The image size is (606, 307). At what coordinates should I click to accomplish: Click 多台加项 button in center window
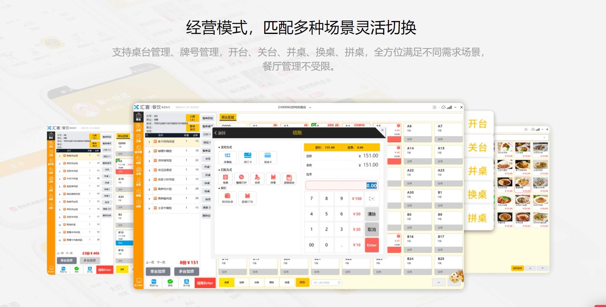(187, 271)
